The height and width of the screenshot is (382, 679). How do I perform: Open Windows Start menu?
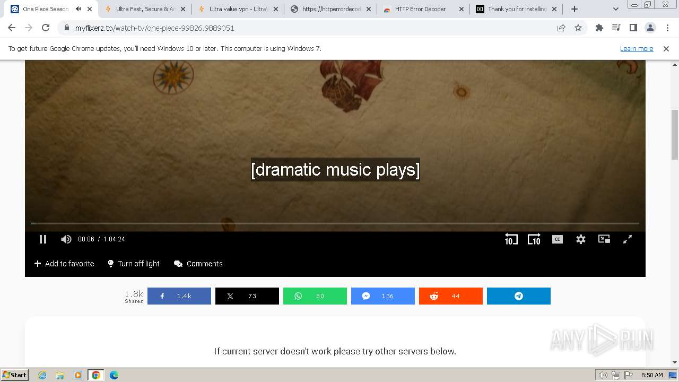[14, 375]
